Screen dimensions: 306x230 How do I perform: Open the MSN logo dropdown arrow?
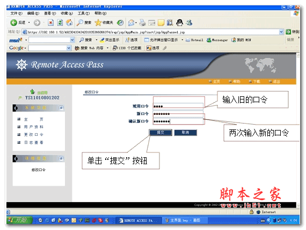[26, 40]
